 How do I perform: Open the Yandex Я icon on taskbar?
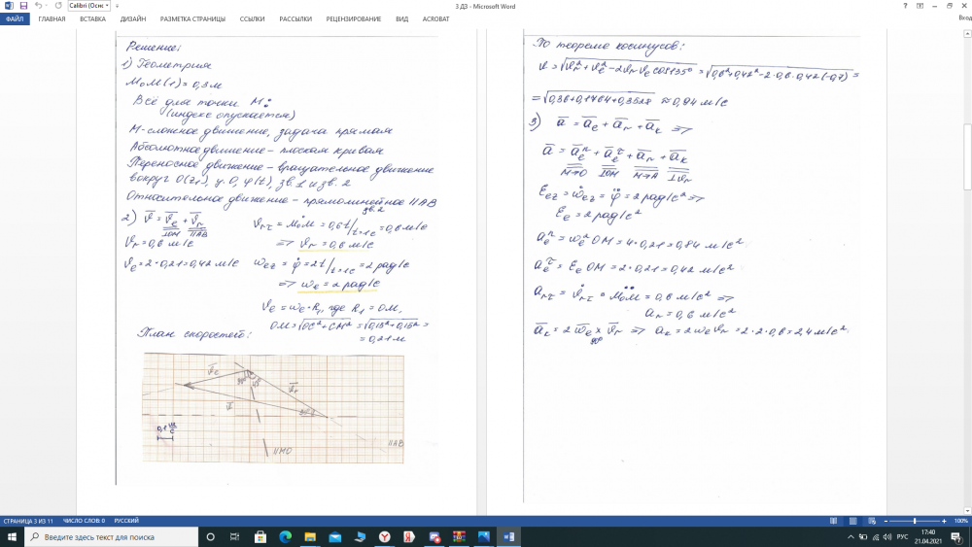[x=409, y=537]
